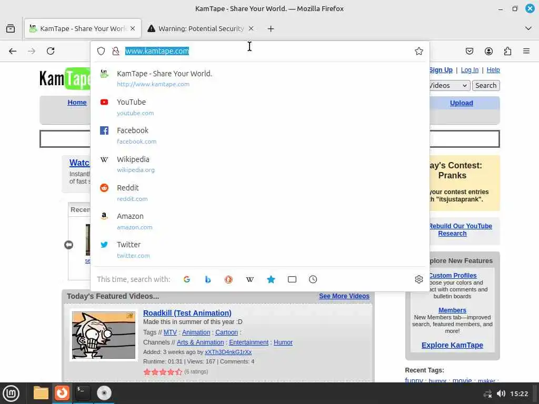Search bookmarks with the blue star icon

point(271,279)
